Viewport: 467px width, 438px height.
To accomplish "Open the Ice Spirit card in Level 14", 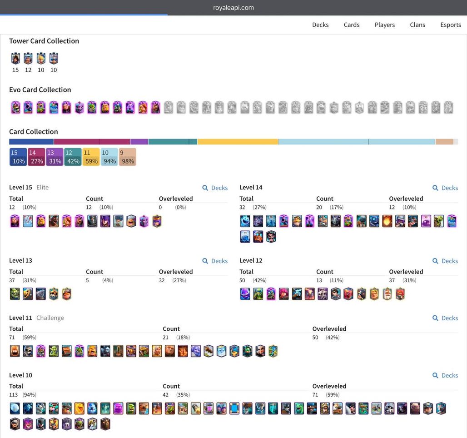I will [x=245, y=221].
